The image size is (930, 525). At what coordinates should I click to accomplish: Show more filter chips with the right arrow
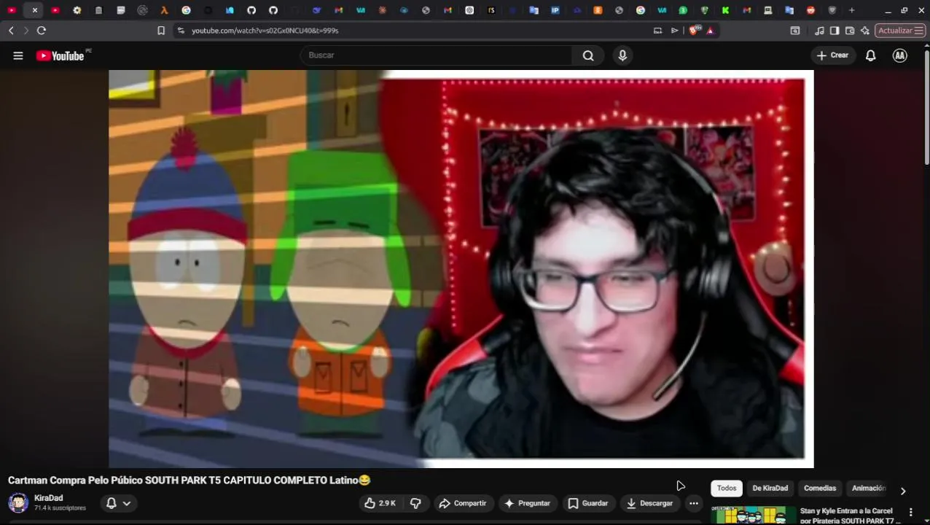903,491
